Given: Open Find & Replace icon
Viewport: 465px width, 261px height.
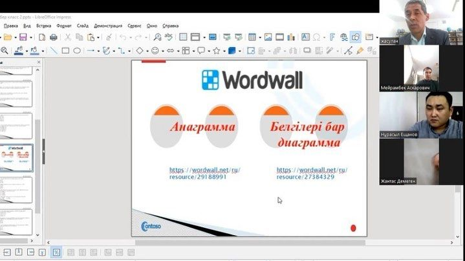Looking at the screenshot, I should point(157,37).
